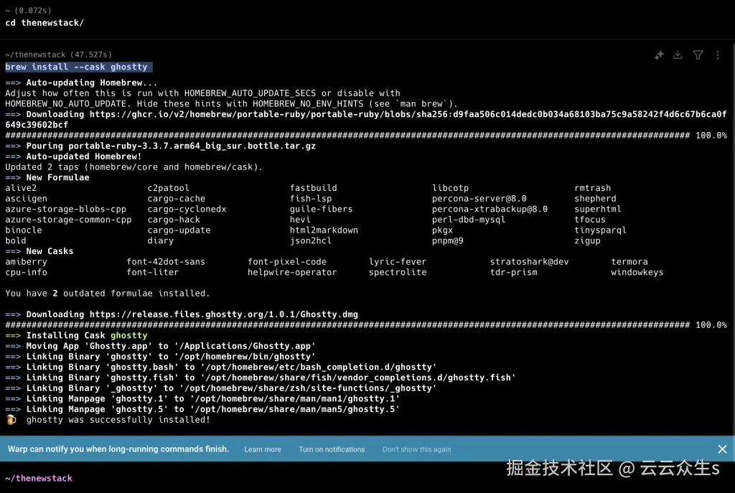Image resolution: width=735 pixels, height=493 pixels.
Task: Click the libcotp formula name
Action: (x=450, y=188)
